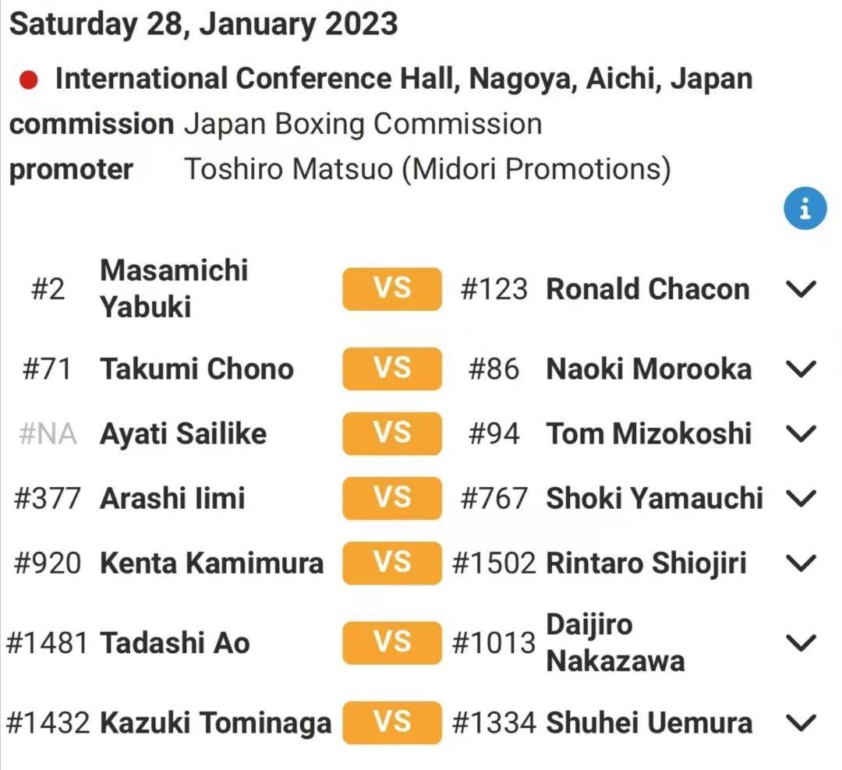This screenshot has width=842, height=770.
Task: Expand the Tom Mizokoshi bout chevron
Action: pyautogui.click(x=801, y=433)
